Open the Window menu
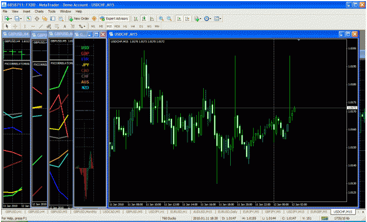 [65, 11]
